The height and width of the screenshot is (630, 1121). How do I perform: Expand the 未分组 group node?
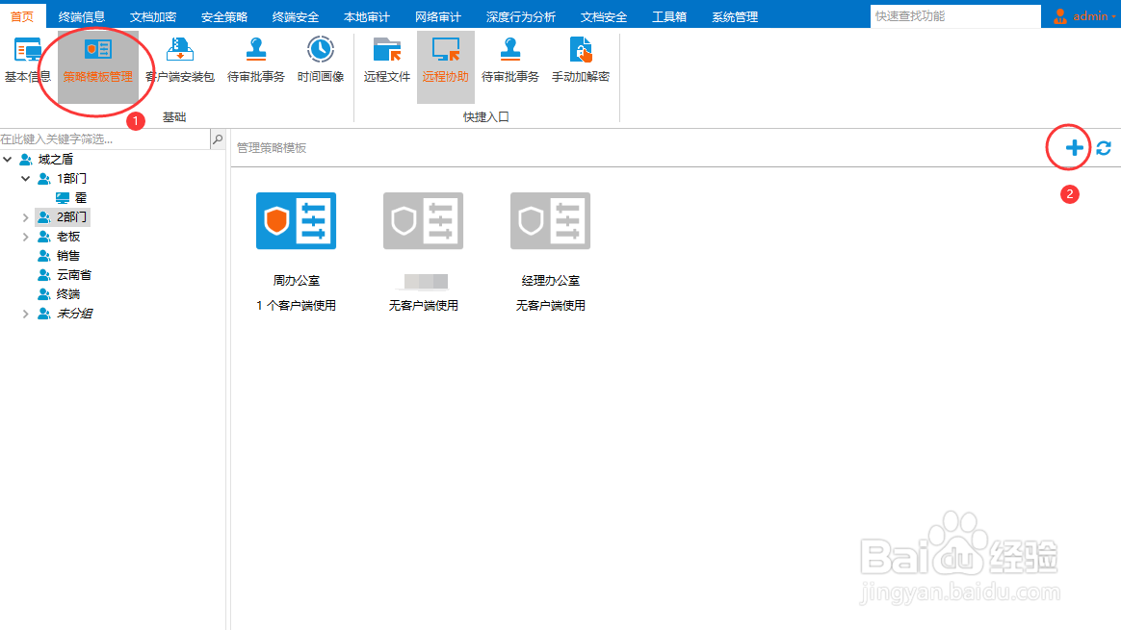click(x=26, y=314)
